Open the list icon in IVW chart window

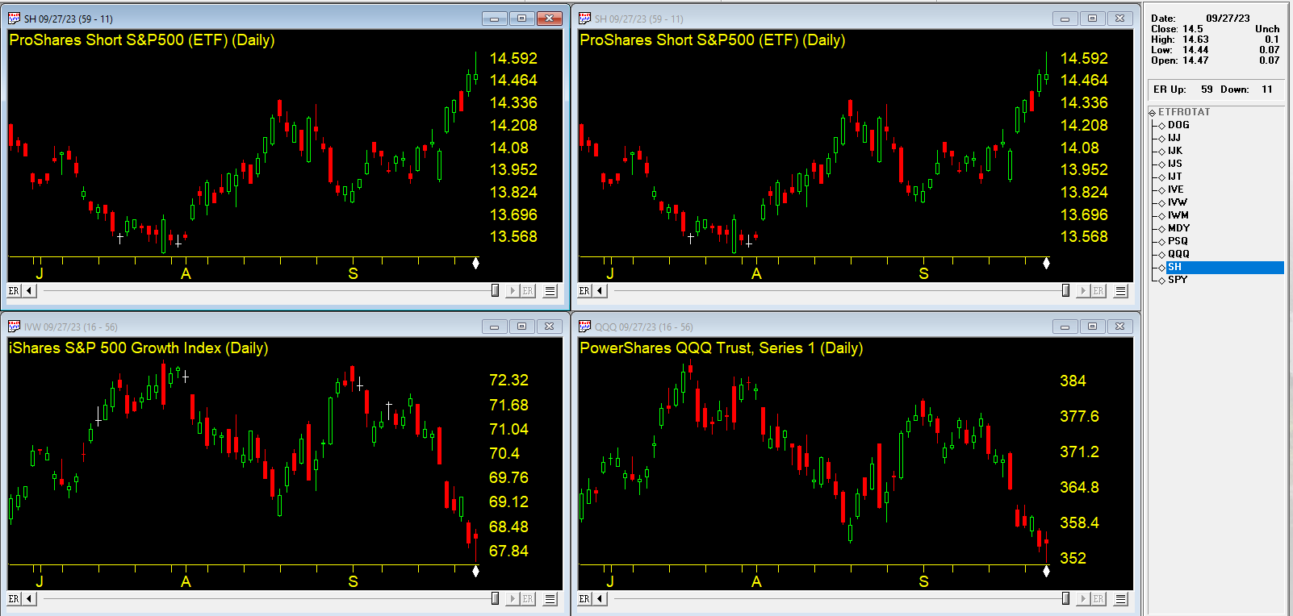click(x=550, y=599)
